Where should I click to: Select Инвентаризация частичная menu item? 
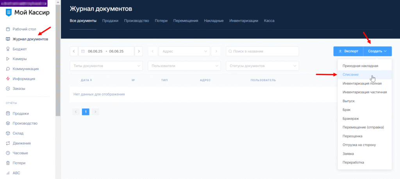click(x=364, y=92)
